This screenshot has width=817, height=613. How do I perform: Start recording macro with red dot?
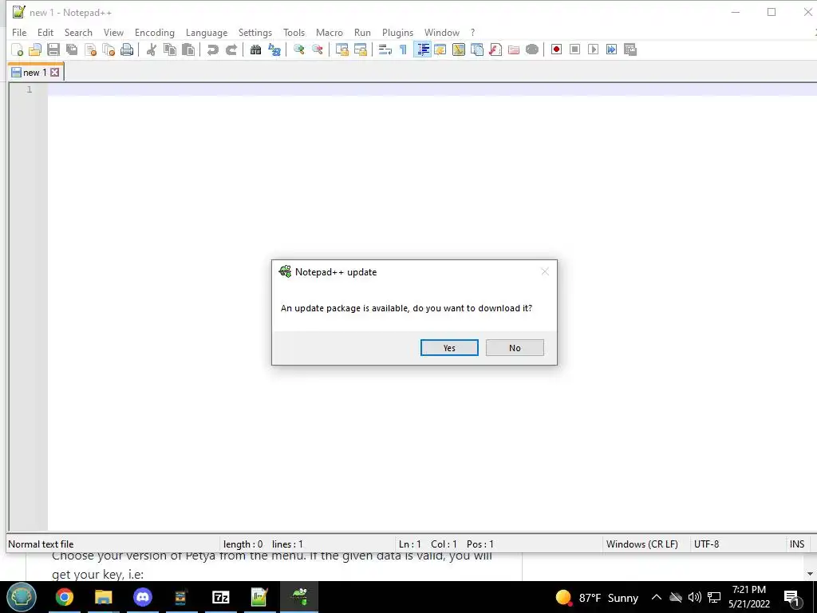point(556,49)
